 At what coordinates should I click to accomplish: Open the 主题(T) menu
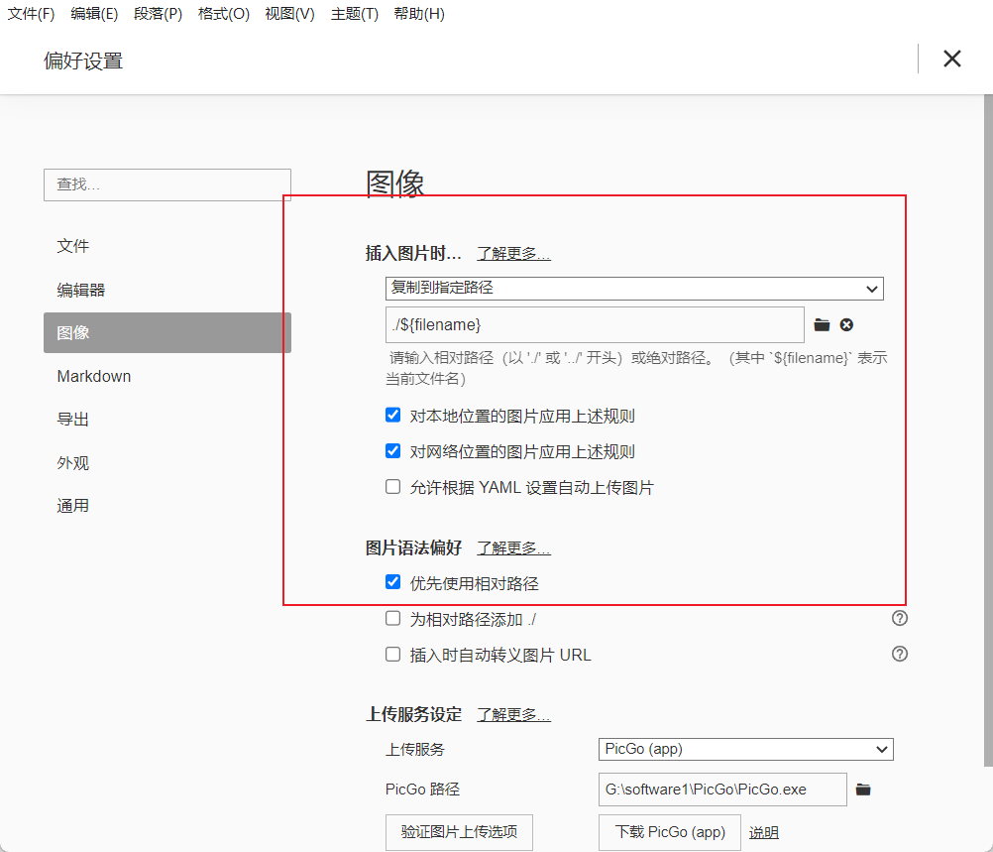355,13
